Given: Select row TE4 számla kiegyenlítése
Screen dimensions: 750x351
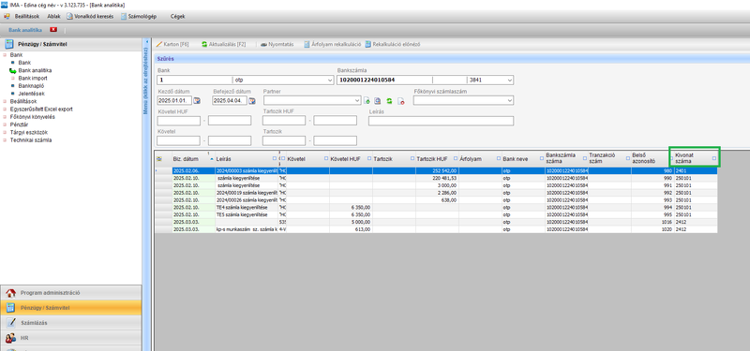Looking at the screenshot, I should point(436,208).
